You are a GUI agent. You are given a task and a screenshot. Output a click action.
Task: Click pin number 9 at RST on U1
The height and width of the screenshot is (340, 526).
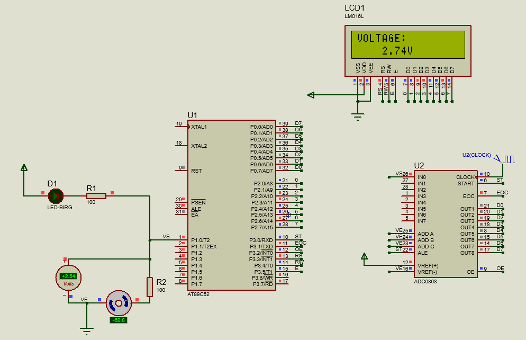click(x=180, y=167)
